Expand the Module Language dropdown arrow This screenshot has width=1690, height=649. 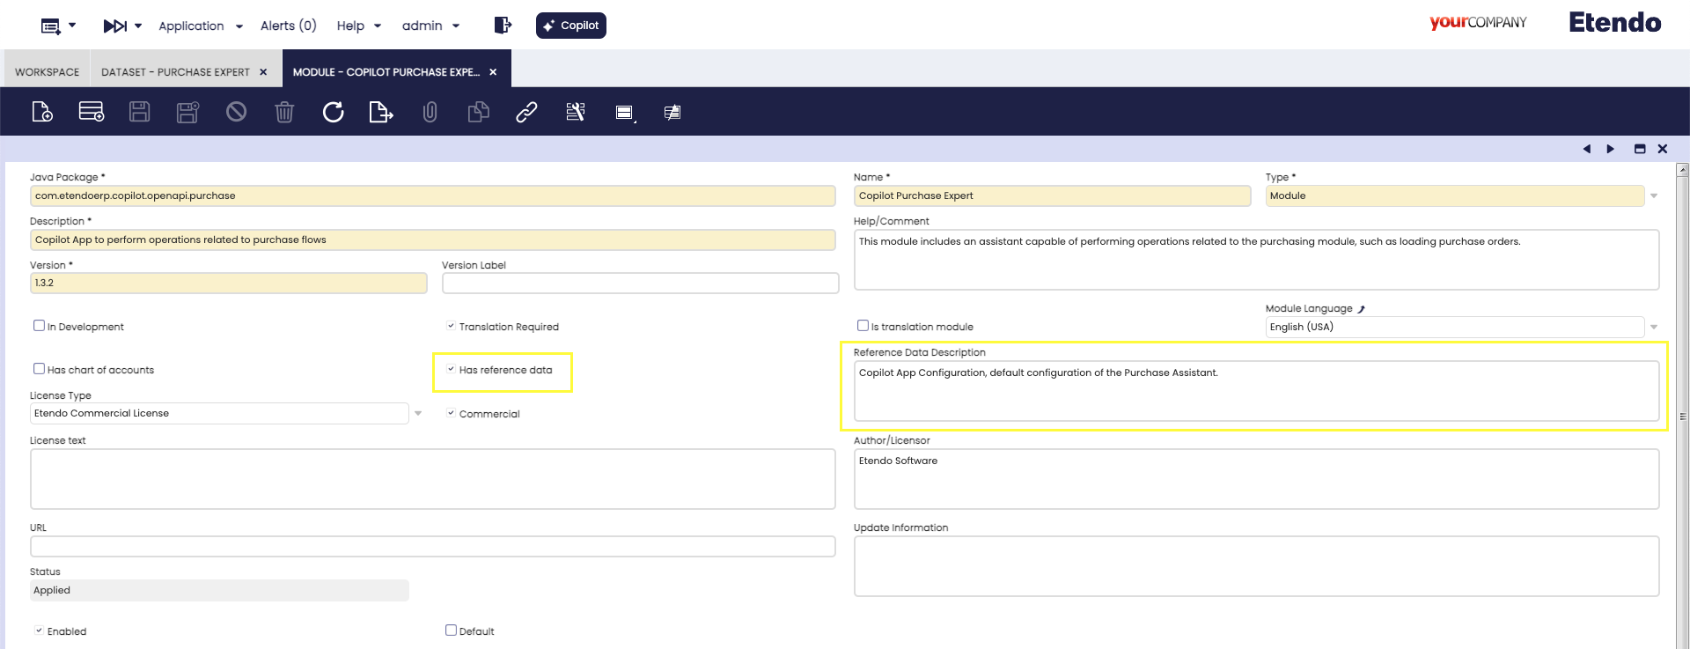coord(1654,328)
